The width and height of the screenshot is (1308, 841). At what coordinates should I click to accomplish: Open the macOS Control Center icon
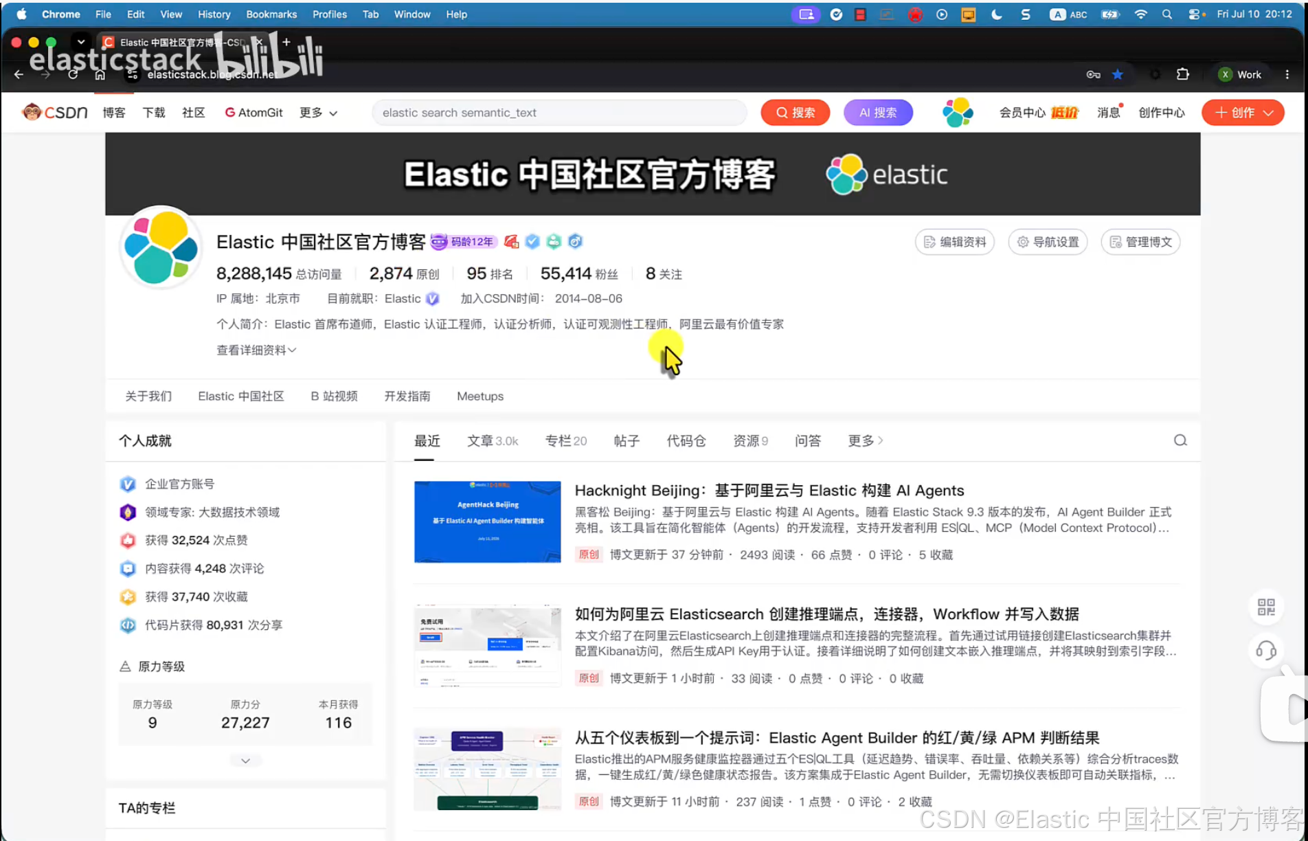(x=1196, y=14)
